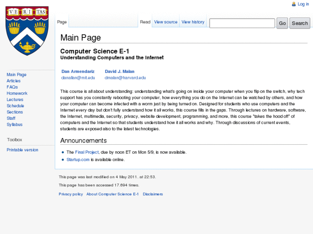Open About Computer Science E-1 link

[x=112, y=194]
